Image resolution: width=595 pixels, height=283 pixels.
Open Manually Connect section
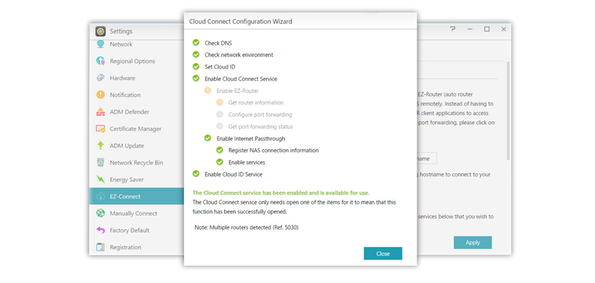(x=133, y=213)
